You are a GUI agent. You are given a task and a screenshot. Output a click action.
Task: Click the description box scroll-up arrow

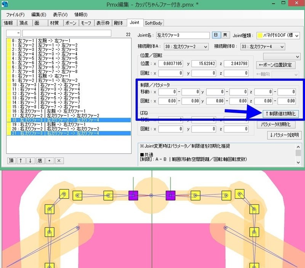[x=298, y=147]
